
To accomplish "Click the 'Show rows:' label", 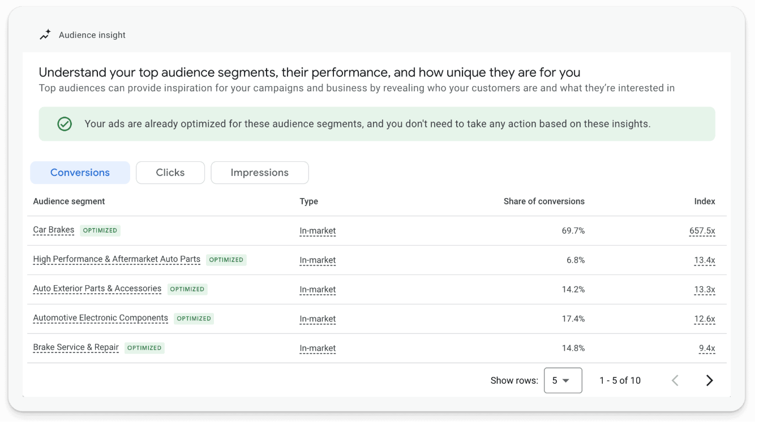I will [514, 380].
